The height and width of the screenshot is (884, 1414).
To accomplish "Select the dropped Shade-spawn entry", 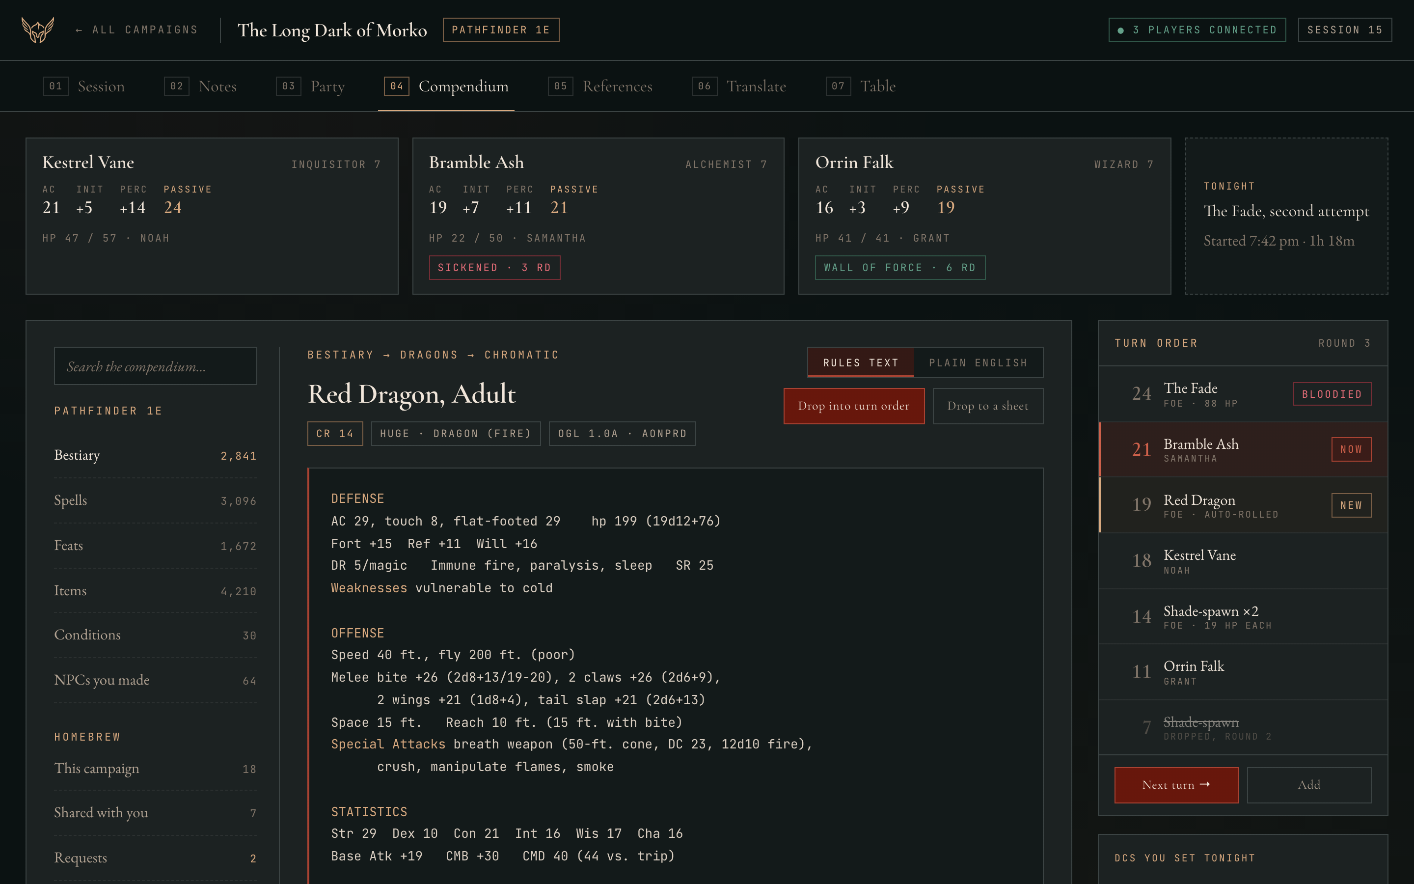I will (x=1243, y=727).
